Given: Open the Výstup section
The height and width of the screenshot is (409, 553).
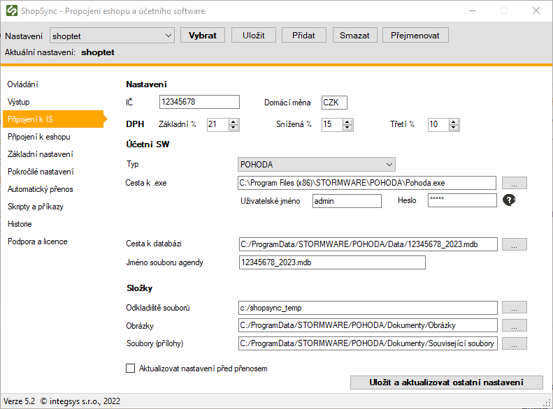Looking at the screenshot, I should click(19, 102).
